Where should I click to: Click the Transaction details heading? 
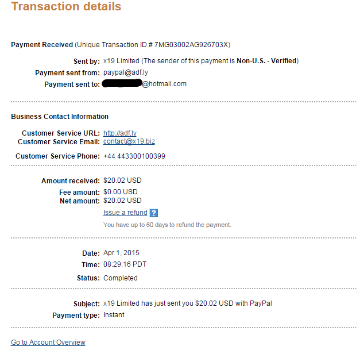[x=66, y=6]
